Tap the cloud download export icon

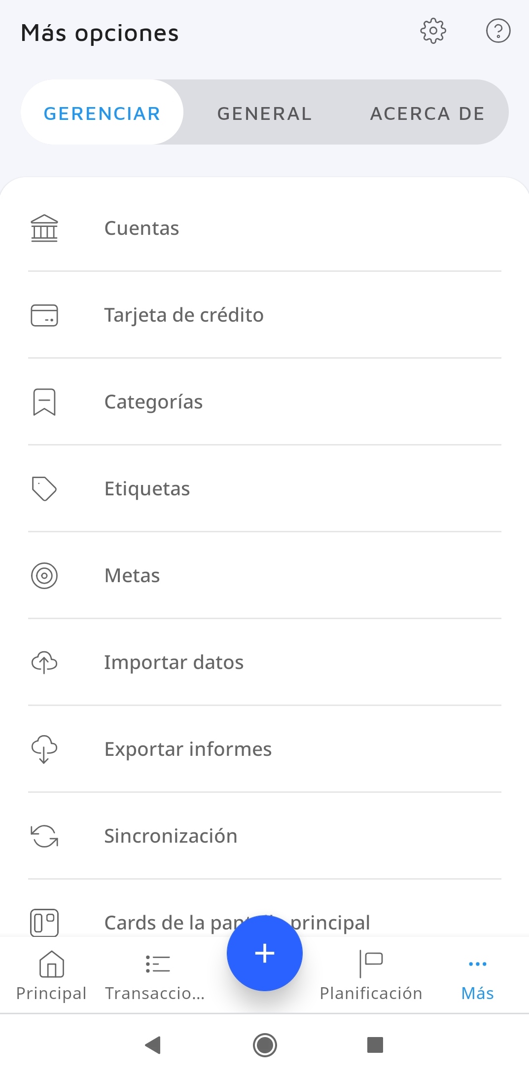pyautogui.click(x=44, y=749)
